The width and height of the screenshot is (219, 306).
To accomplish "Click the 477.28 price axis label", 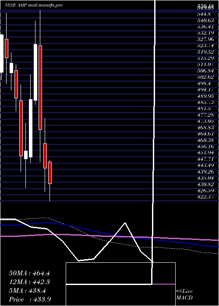I will (x=205, y=115).
